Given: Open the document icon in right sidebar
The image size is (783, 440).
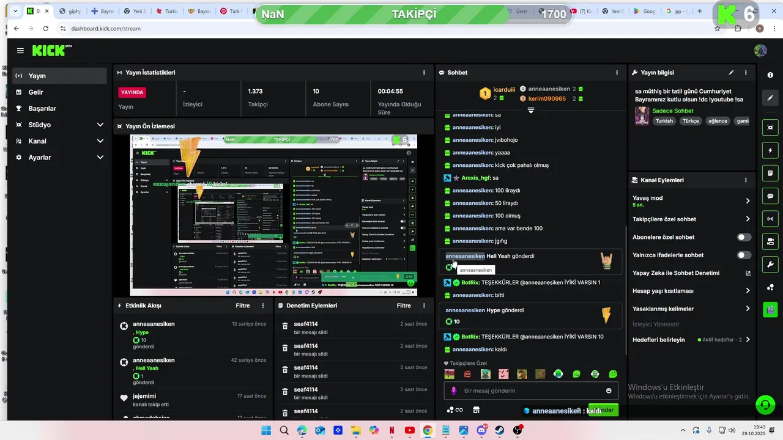Looking at the screenshot, I should 770,174.
